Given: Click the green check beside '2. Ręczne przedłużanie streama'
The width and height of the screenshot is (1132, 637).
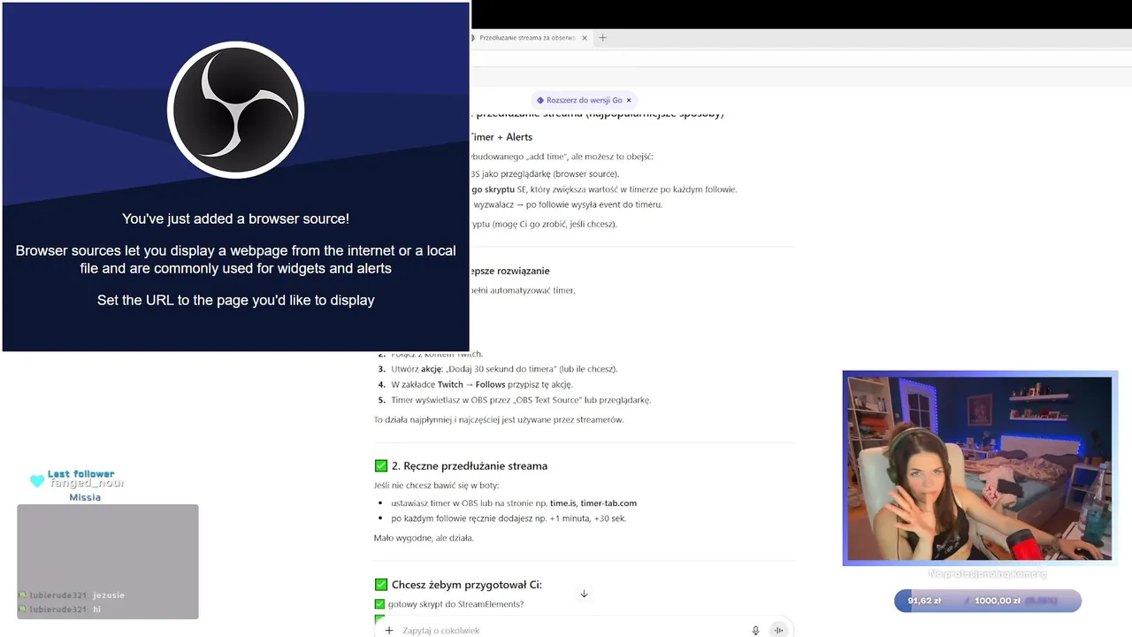Looking at the screenshot, I should [x=381, y=465].
